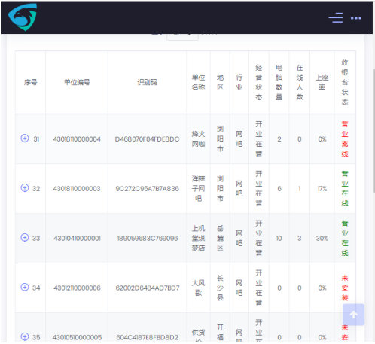This screenshot has height=344, width=375.
Task: Click green 营业在线 status in row 33
Action: [345, 238]
